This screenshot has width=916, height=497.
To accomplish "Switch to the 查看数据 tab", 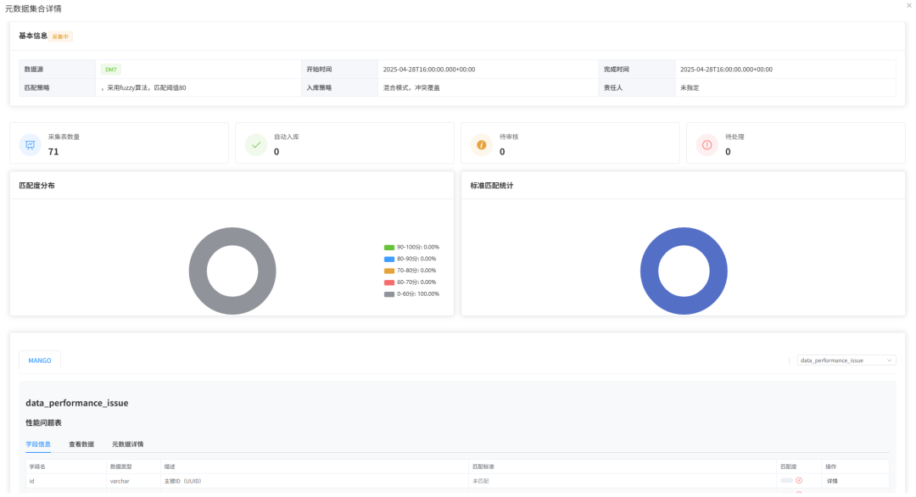I will [x=81, y=444].
